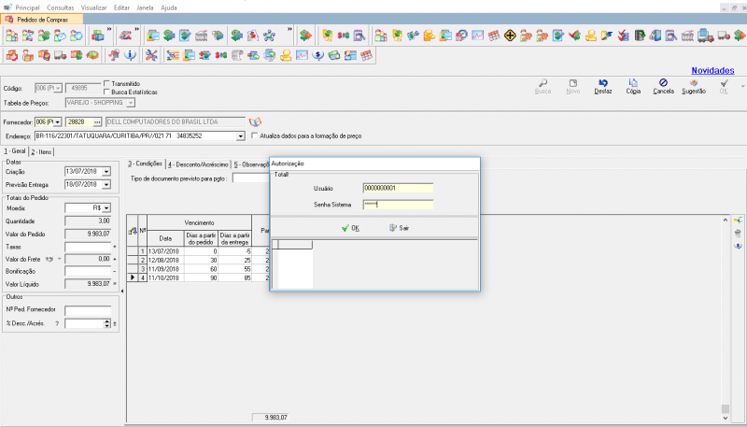Screen dimensions: 747x427
Task: Open the Consultas menu
Action: (x=58, y=6)
